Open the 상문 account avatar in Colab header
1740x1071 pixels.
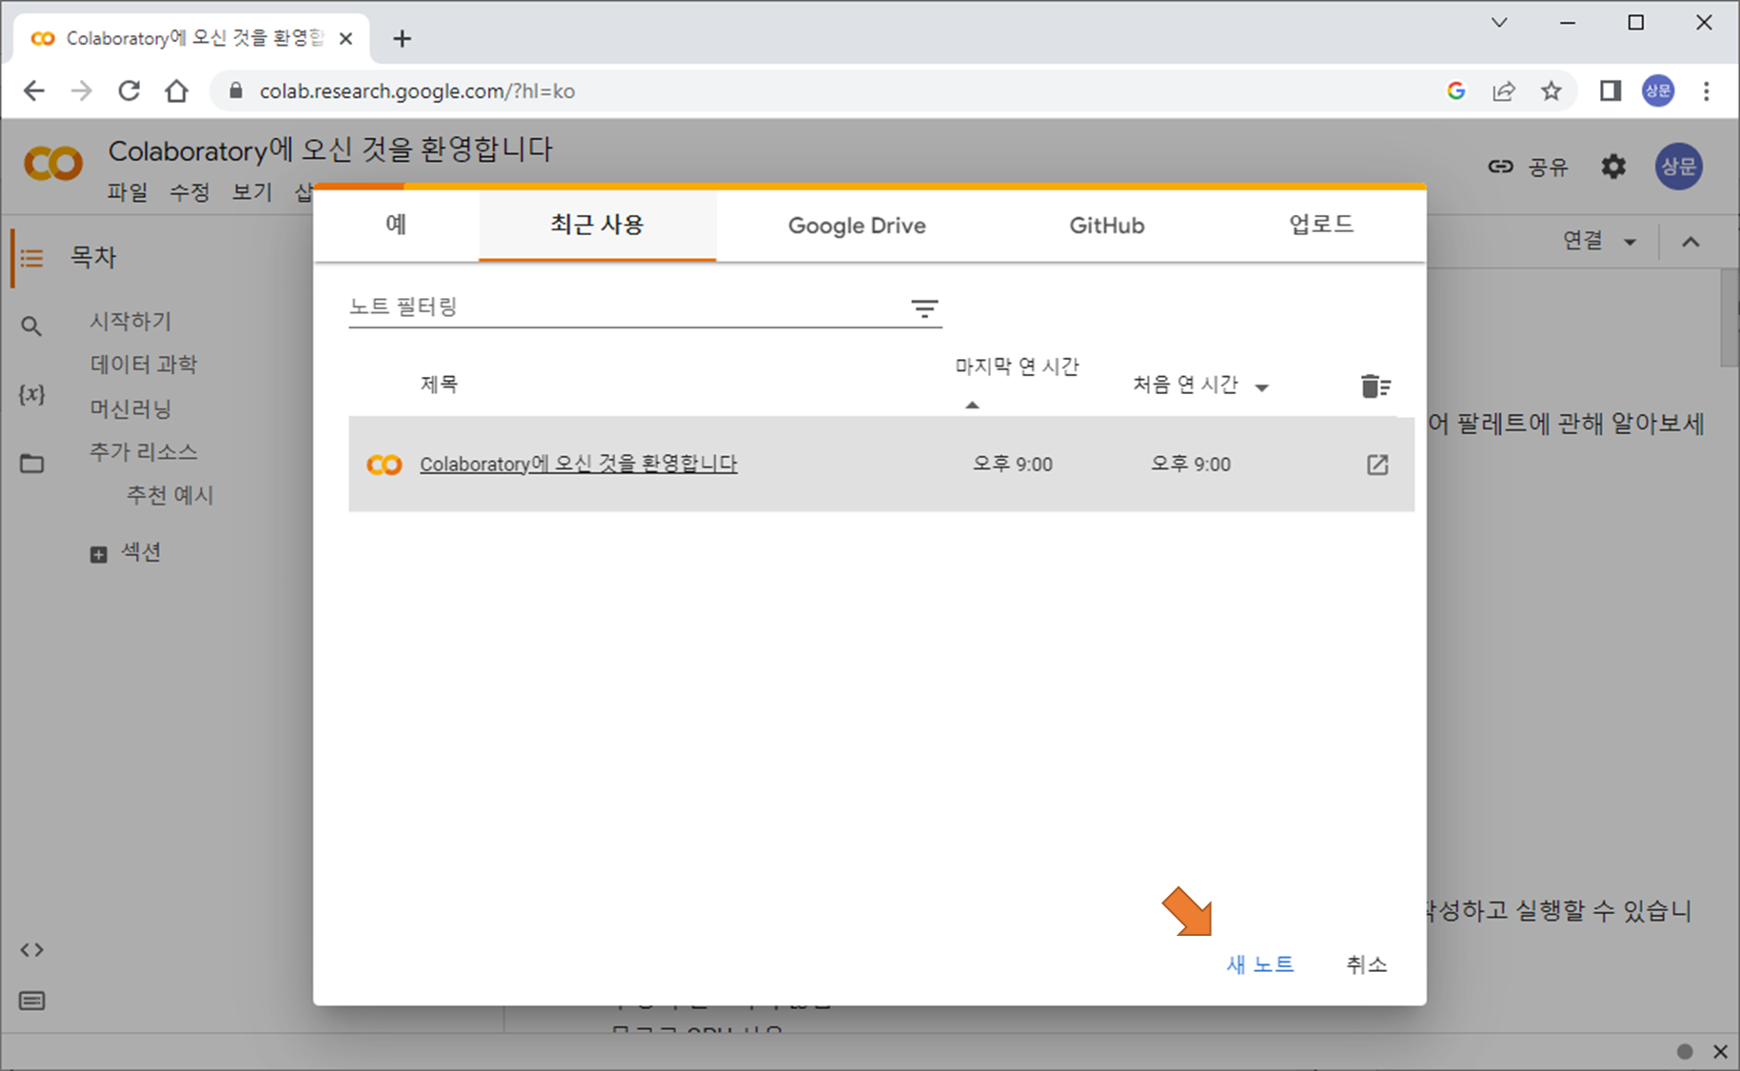click(x=1678, y=167)
